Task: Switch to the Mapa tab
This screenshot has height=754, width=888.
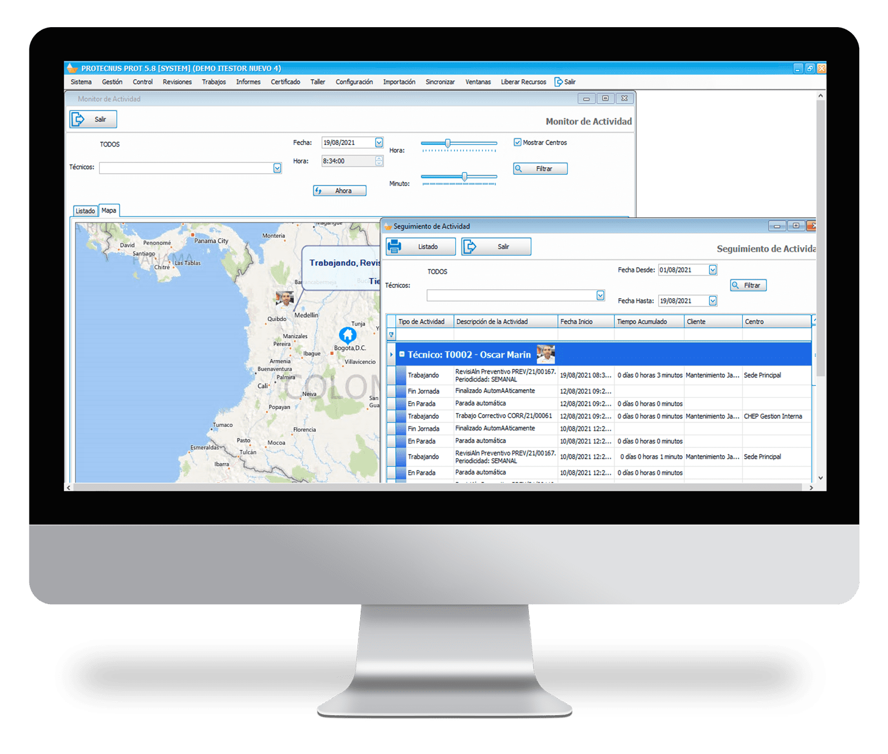Action: coord(109,210)
